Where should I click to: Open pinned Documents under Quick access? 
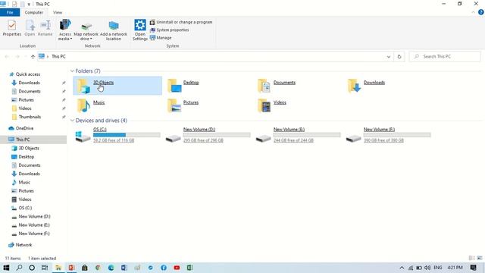30,92
